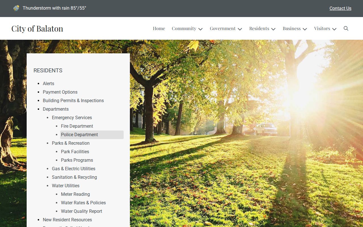Click the City of Balaton site title
This screenshot has height=227, width=363.
[x=37, y=28]
